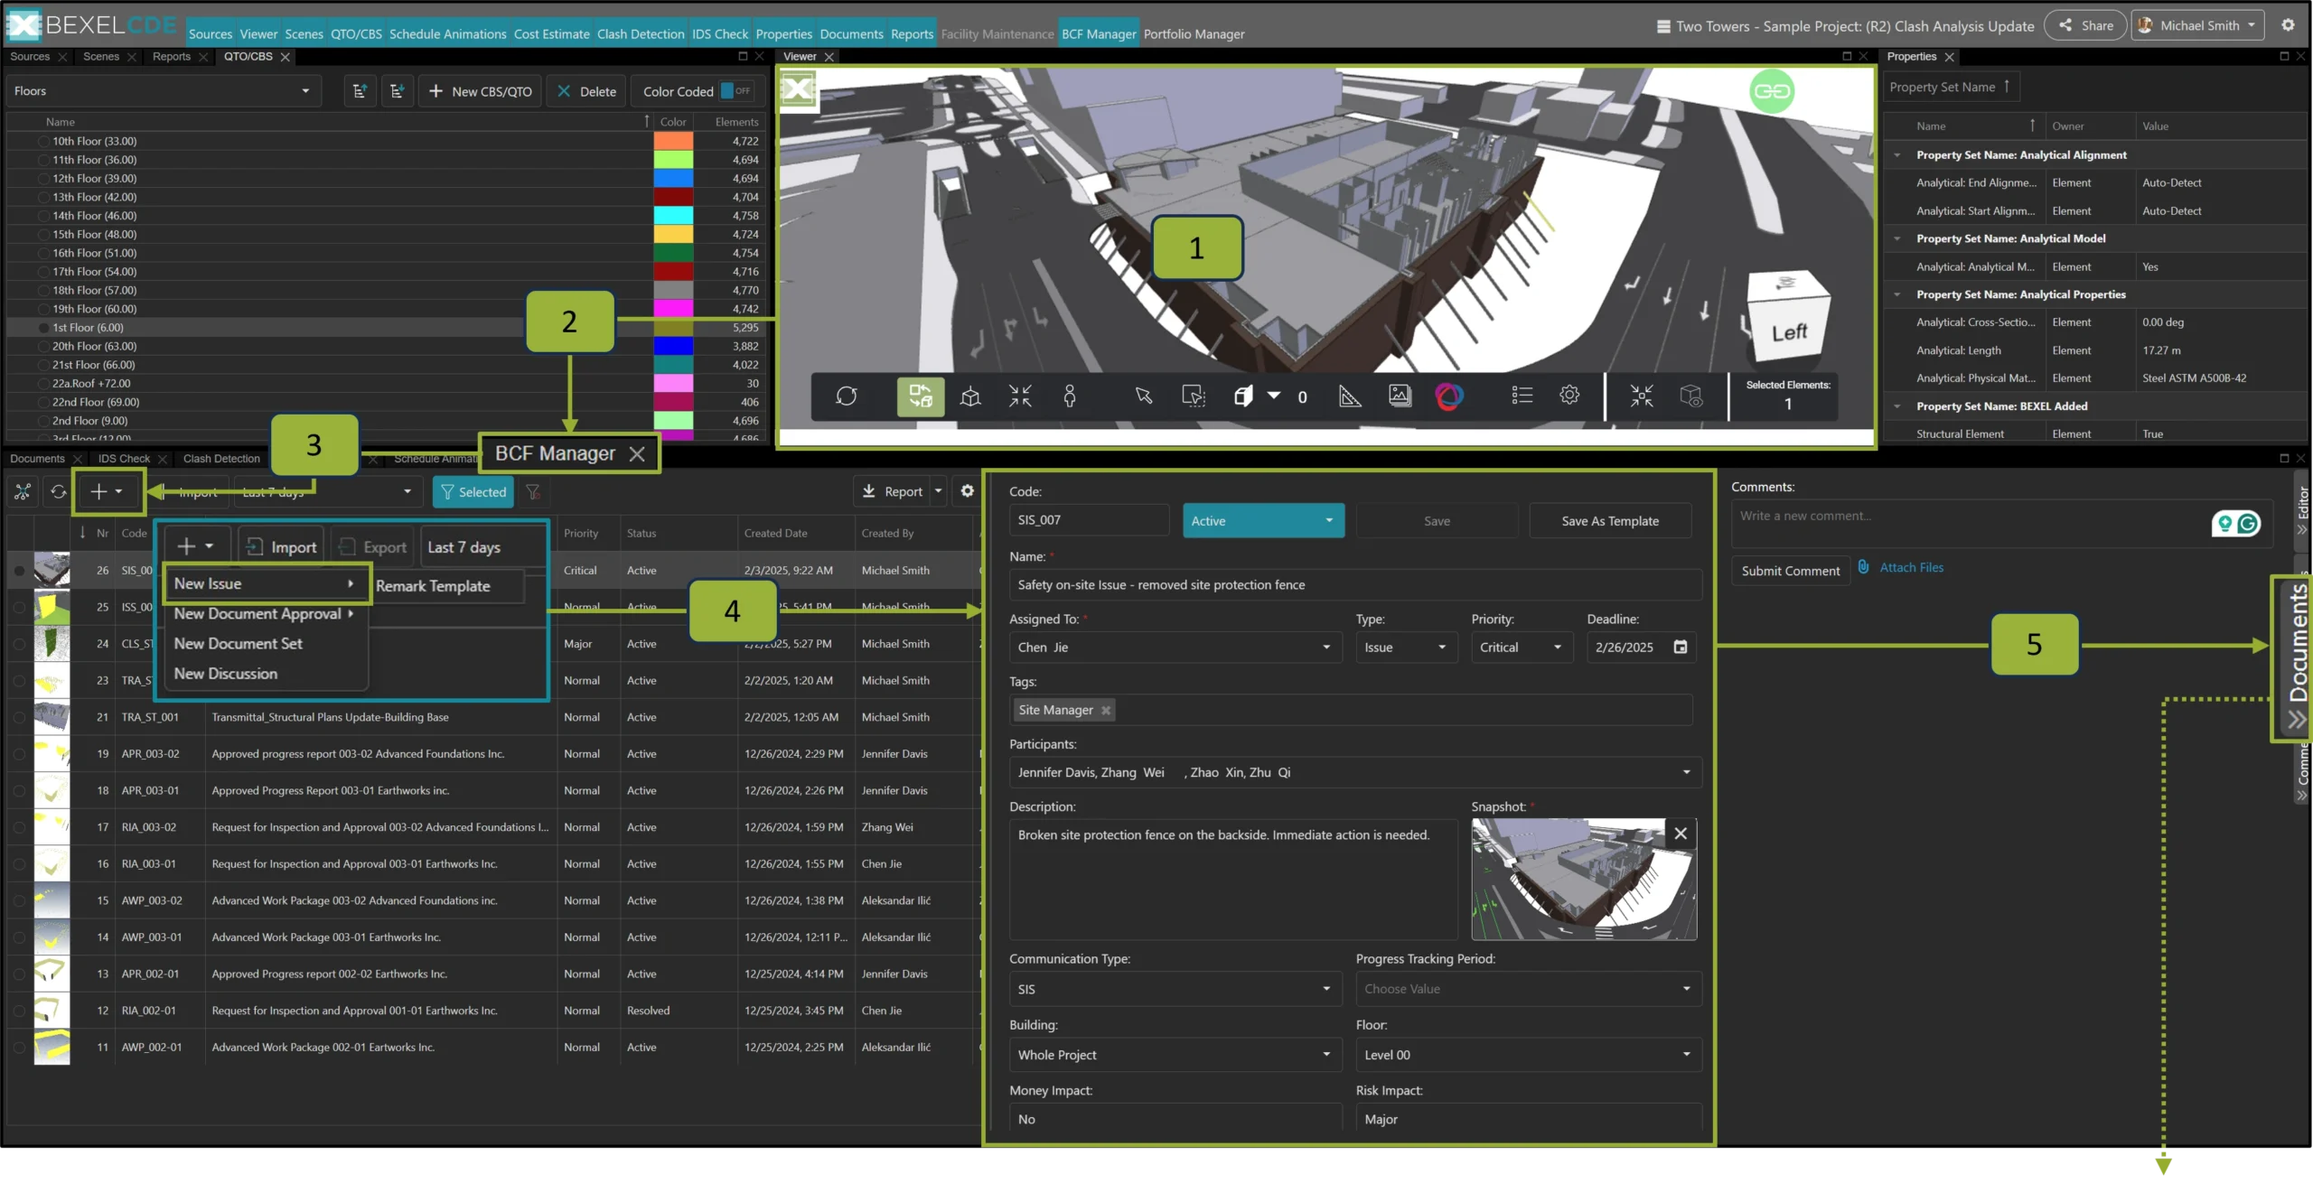Click zoom to selected elements icon
2313x1193 pixels.
point(1642,396)
